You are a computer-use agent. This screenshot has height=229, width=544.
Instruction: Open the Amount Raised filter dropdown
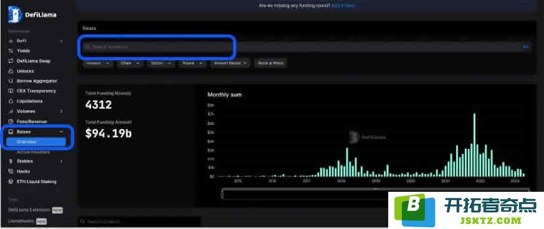coord(230,63)
